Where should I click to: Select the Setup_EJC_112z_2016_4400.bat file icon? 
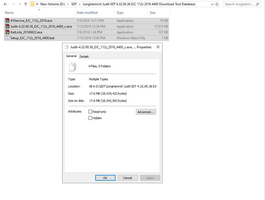(7, 38)
